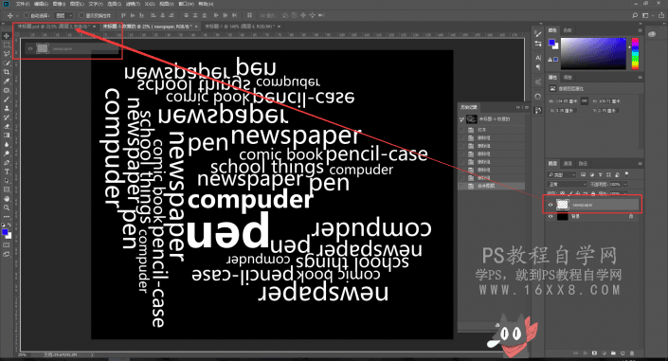Image resolution: width=668 pixels, height=361 pixels.
Task: Open the layer filter type dropdown
Action: click(562, 174)
